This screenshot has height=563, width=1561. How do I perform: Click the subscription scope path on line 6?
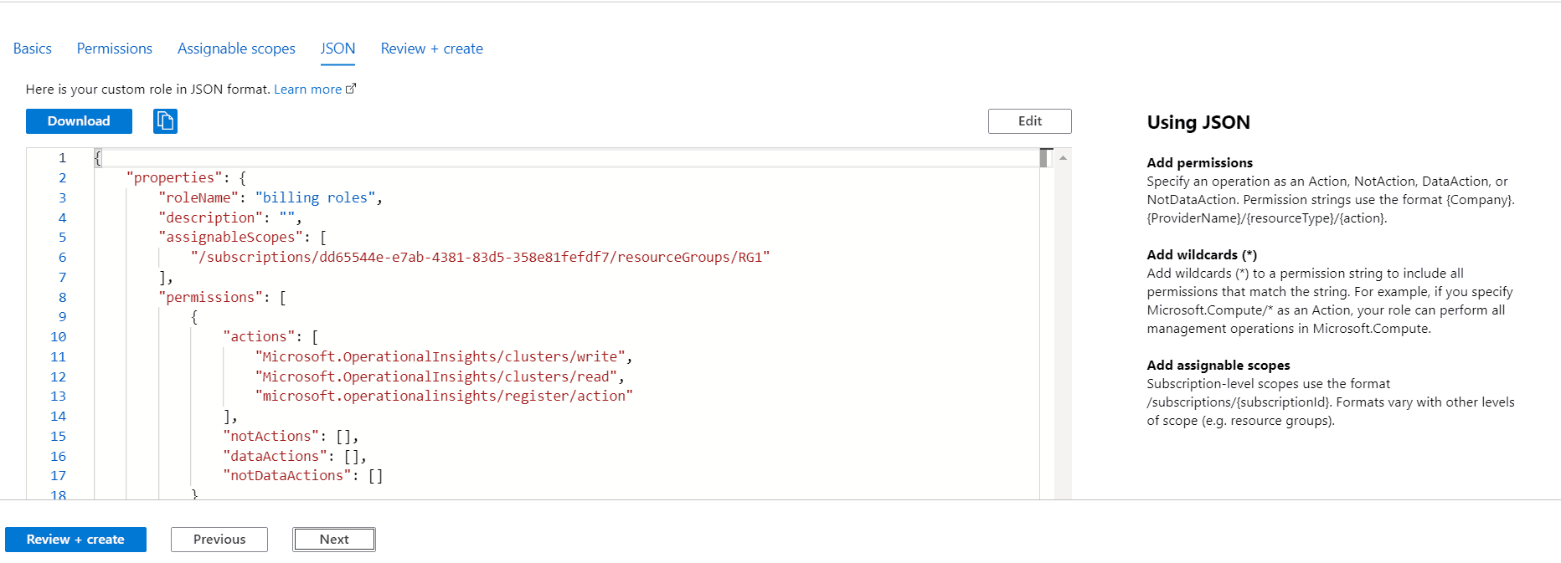480,258
